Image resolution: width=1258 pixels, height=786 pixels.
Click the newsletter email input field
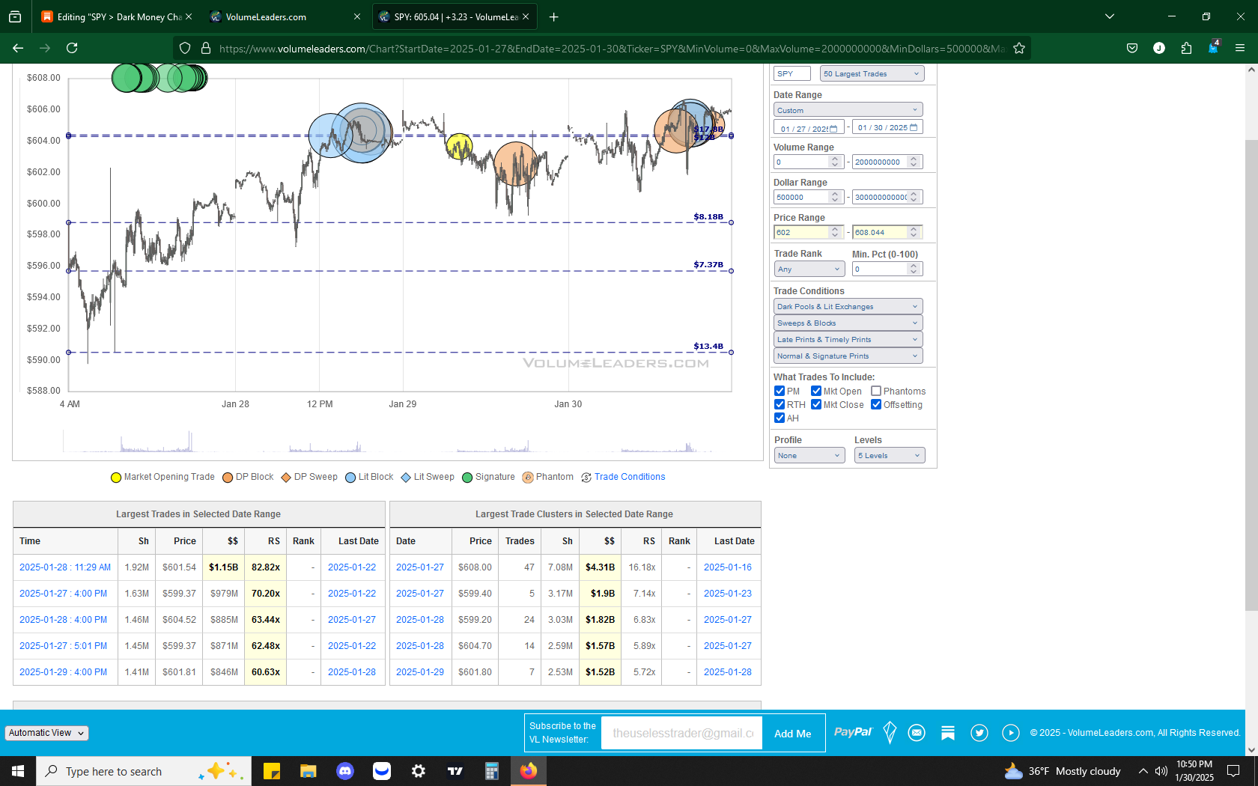click(682, 733)
